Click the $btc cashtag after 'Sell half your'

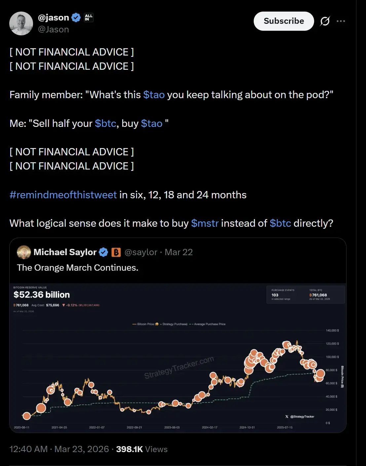tap(105, 124)
